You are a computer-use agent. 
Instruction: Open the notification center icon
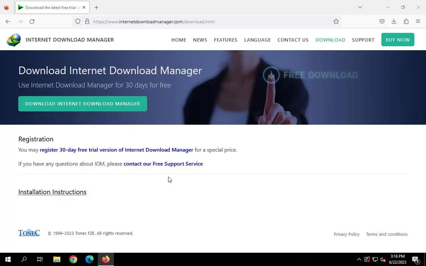415,259
